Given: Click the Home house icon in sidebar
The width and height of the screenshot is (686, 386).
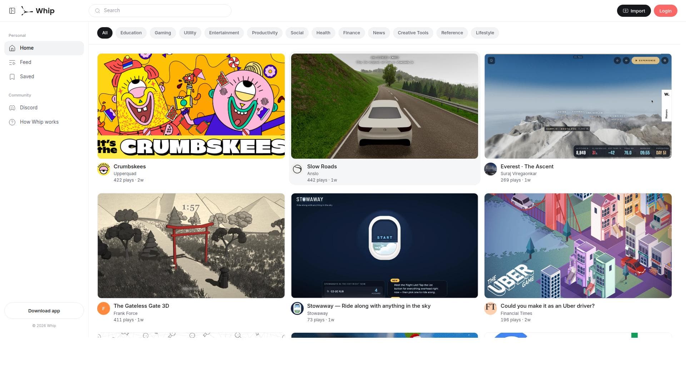Looking at the screenshot, I should (12, 48).
